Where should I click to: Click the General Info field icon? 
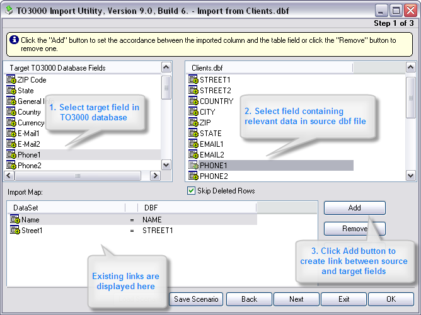(11, 101)
